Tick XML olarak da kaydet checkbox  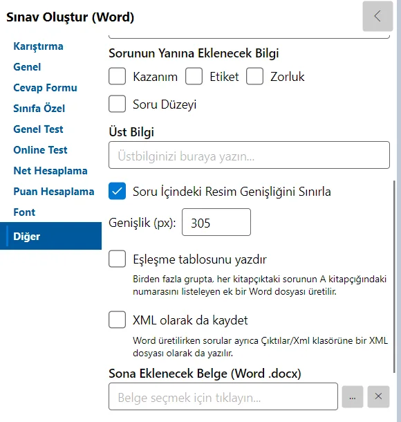[x=118, y=320]
